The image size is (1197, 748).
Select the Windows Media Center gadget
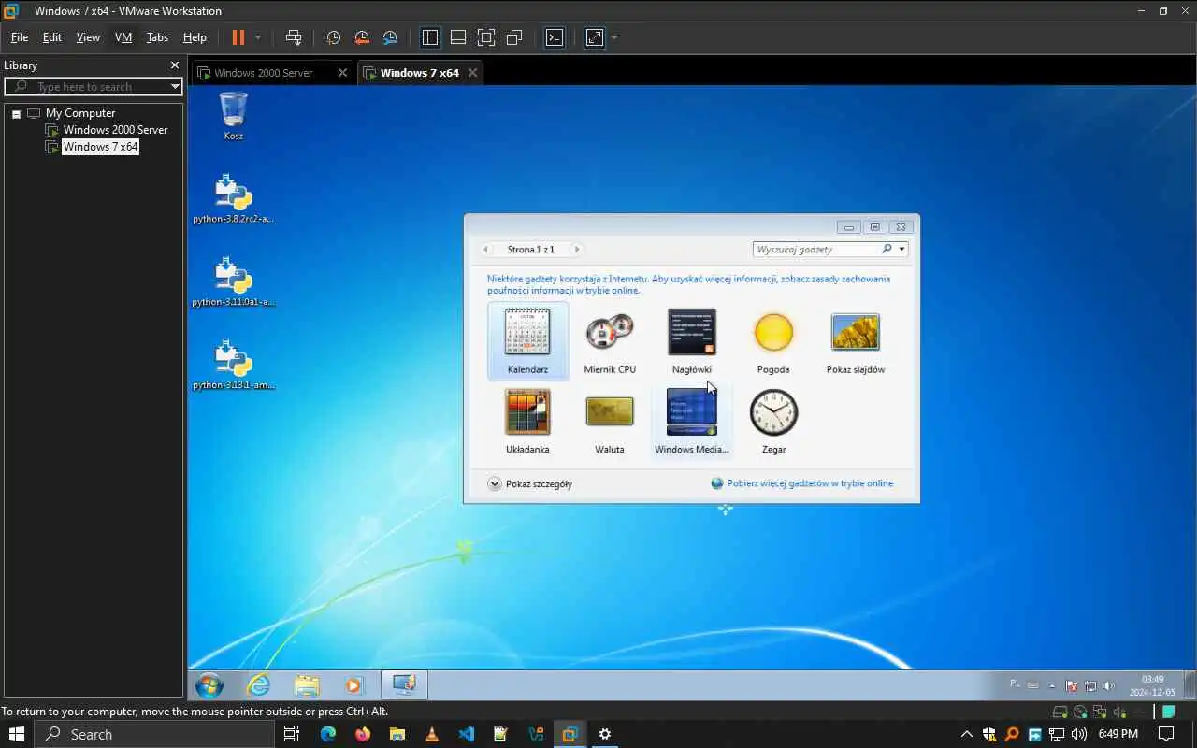692,421
